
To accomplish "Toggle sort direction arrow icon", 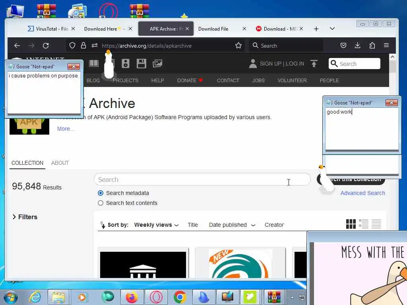I will 103,225.
